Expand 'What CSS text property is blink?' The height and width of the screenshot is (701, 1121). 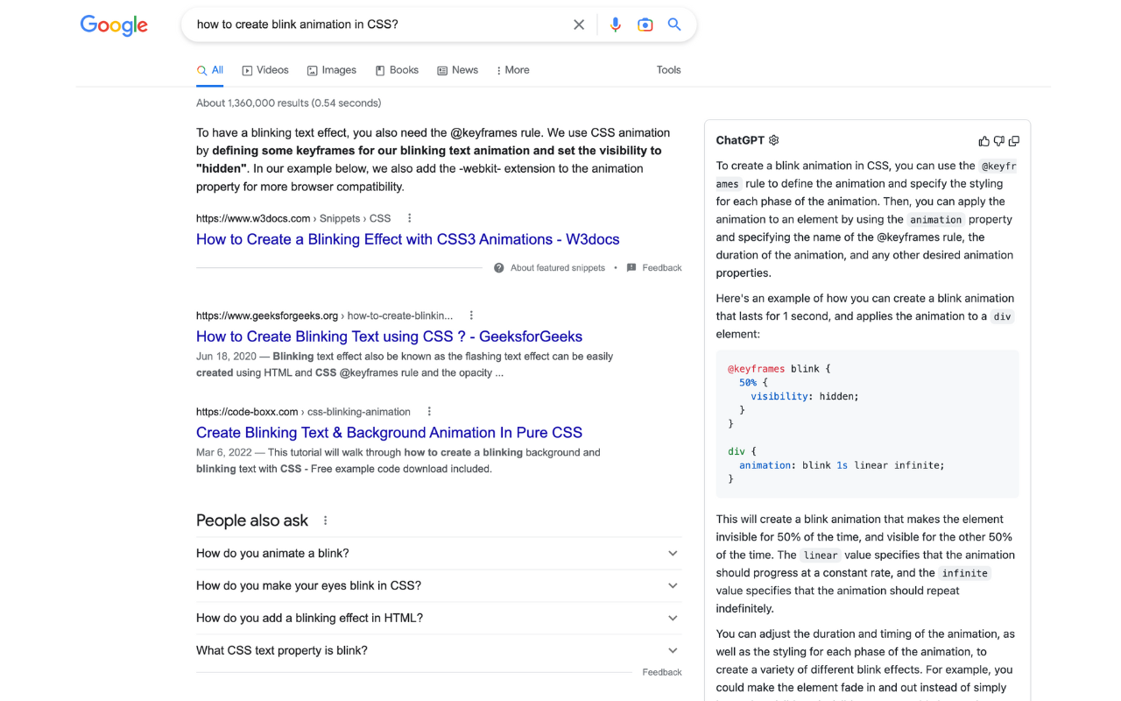tap(438, 651)
